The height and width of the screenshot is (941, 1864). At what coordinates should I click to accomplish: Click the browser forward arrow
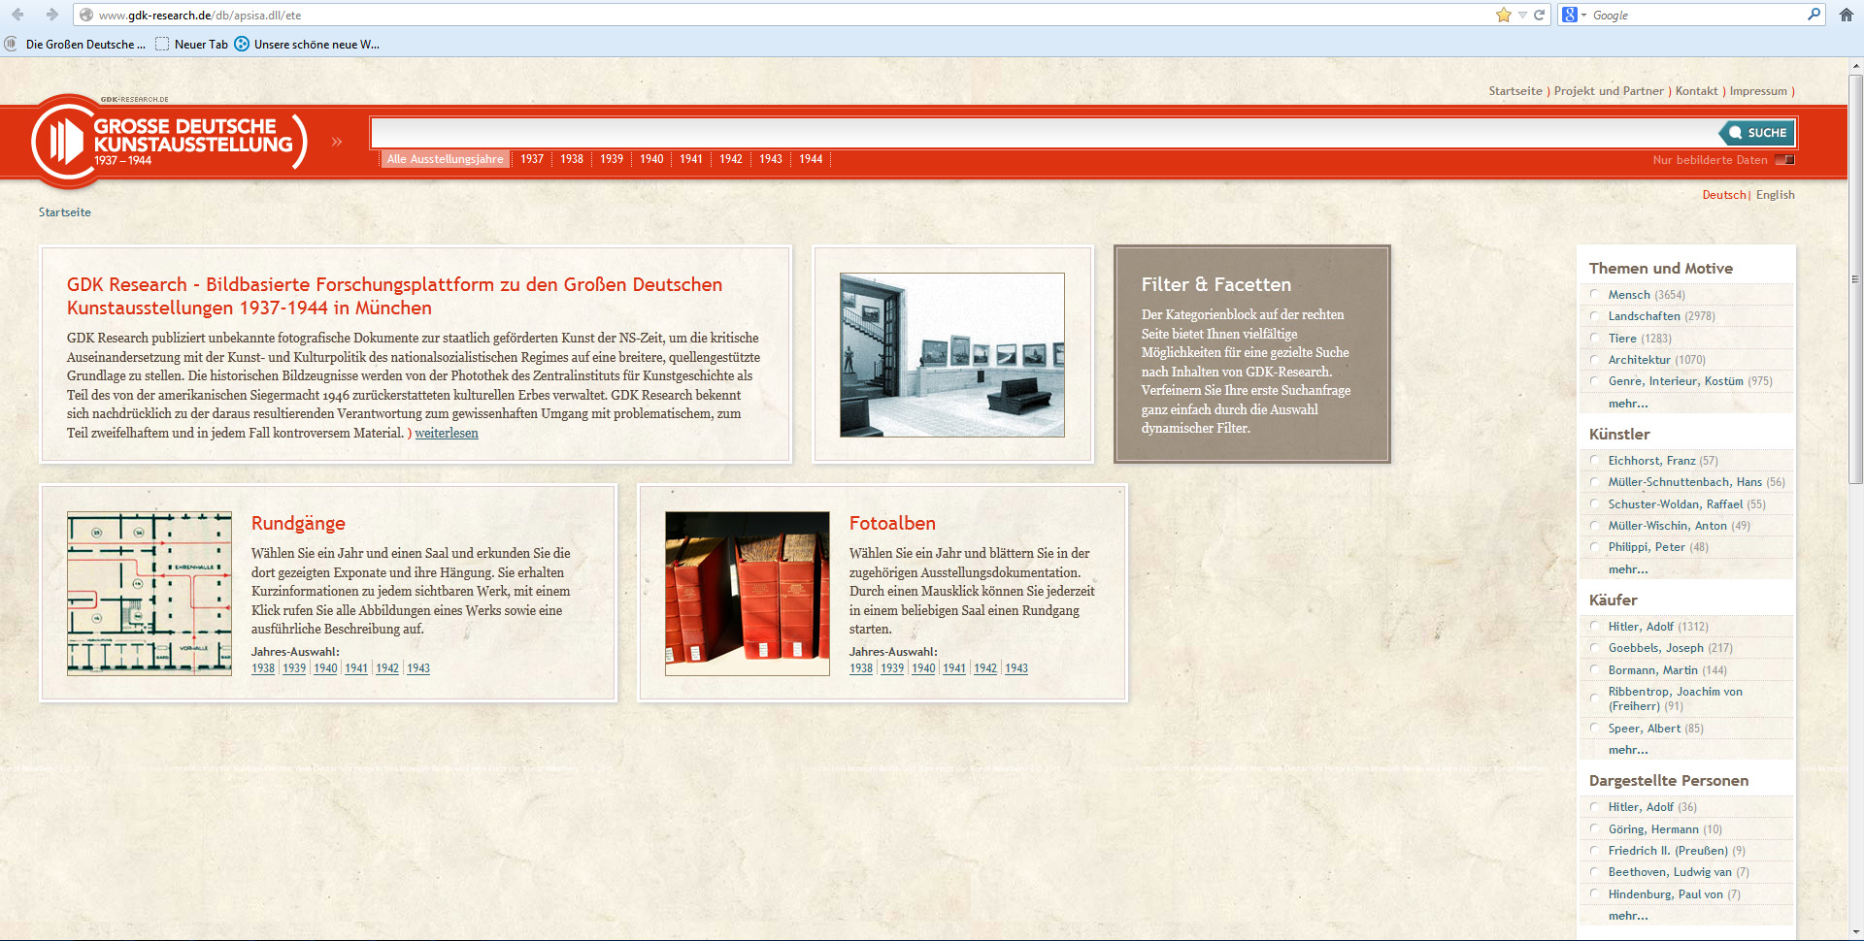tap(51, 15)
